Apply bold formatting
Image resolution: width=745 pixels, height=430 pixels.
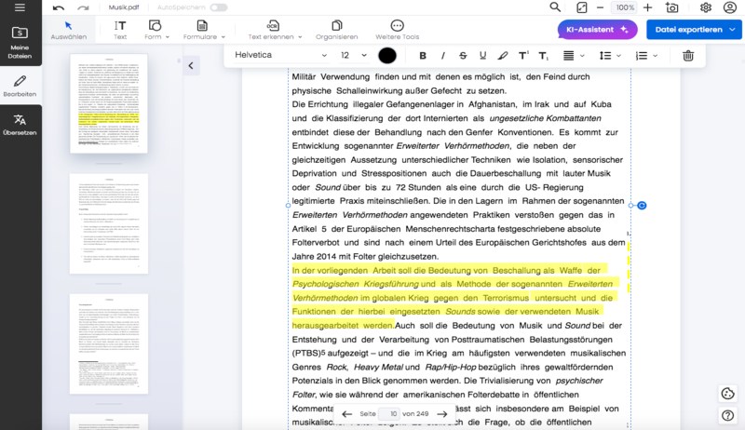(423, 56)
